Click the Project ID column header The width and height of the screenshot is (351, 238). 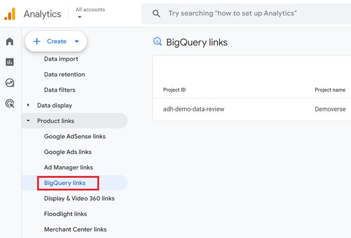[x=174, y=90]
